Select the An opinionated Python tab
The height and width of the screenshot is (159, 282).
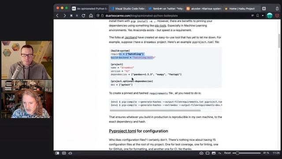pos(89,8)
